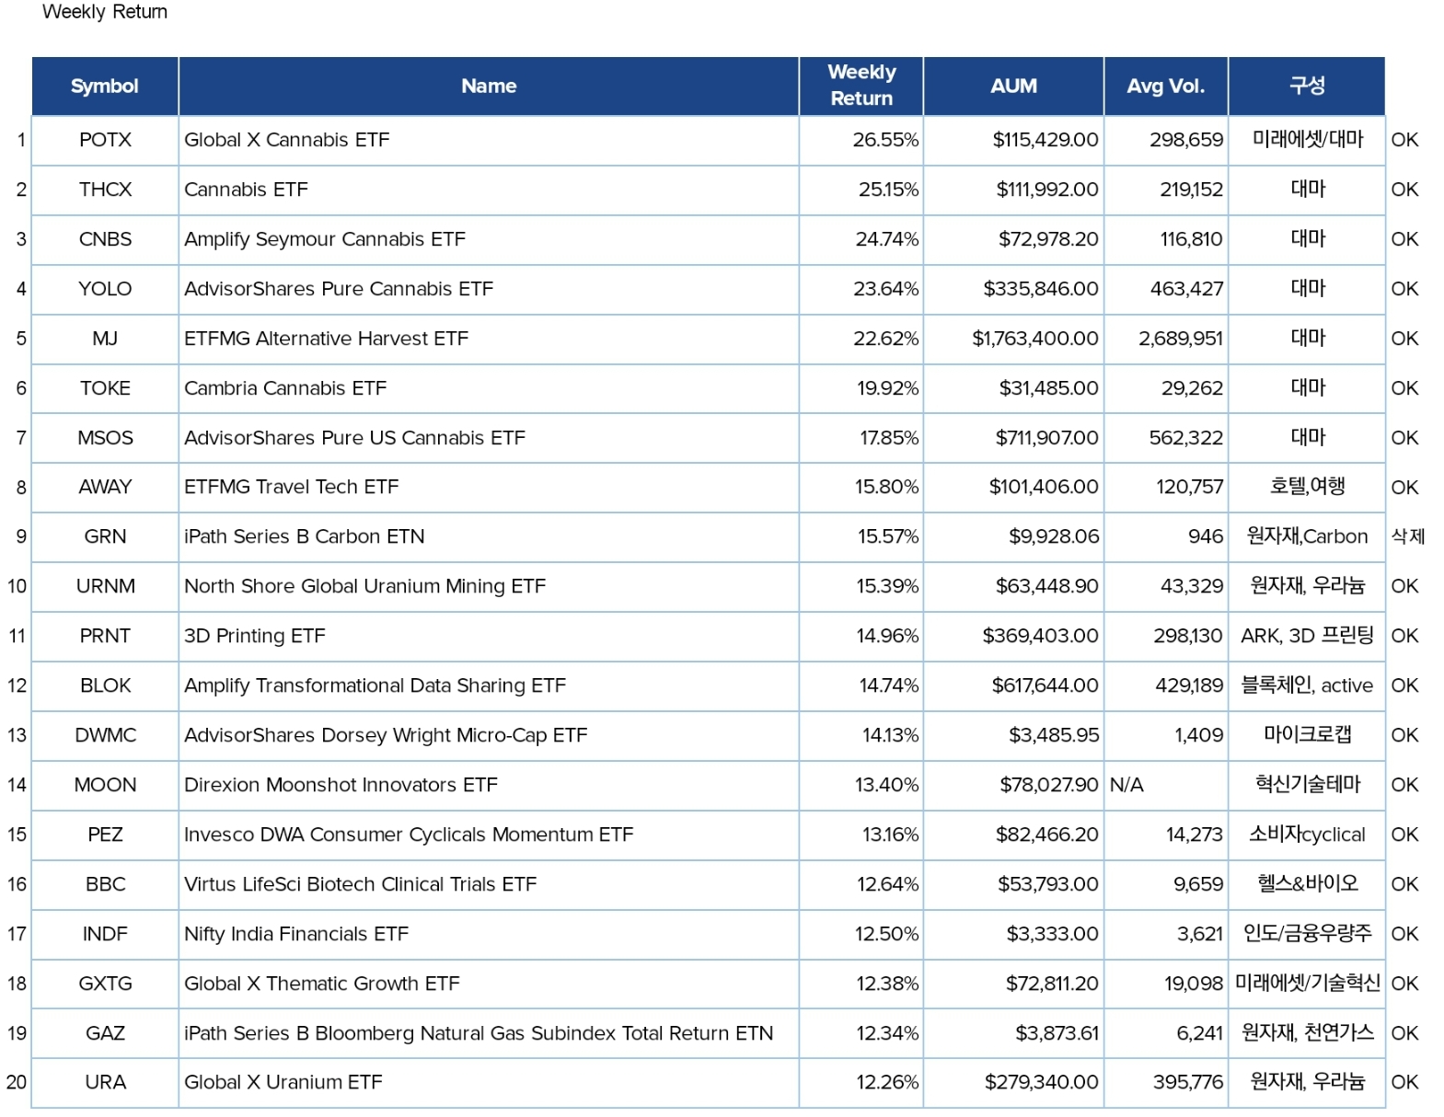Click Global X Uranium ETF name

tap(283, 1082)
